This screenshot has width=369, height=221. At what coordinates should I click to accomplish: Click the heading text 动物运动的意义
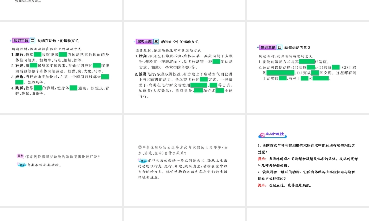(297, 48)
